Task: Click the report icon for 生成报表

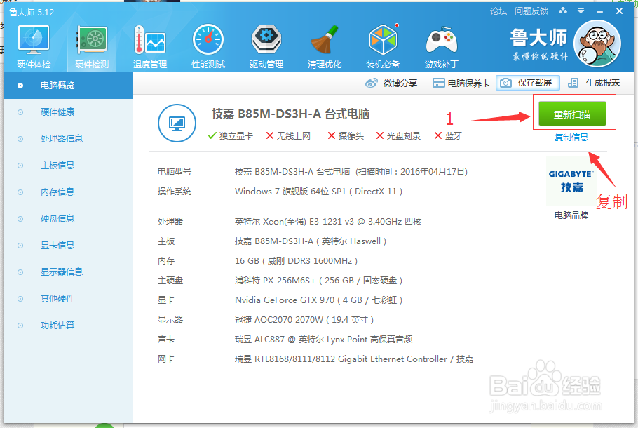Action: point(573,83)
